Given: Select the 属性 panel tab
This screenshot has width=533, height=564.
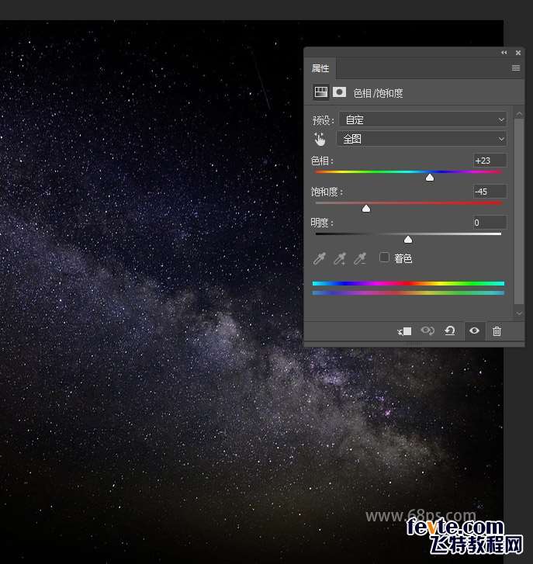Looking at the screenshot, I should coord(320,68).
